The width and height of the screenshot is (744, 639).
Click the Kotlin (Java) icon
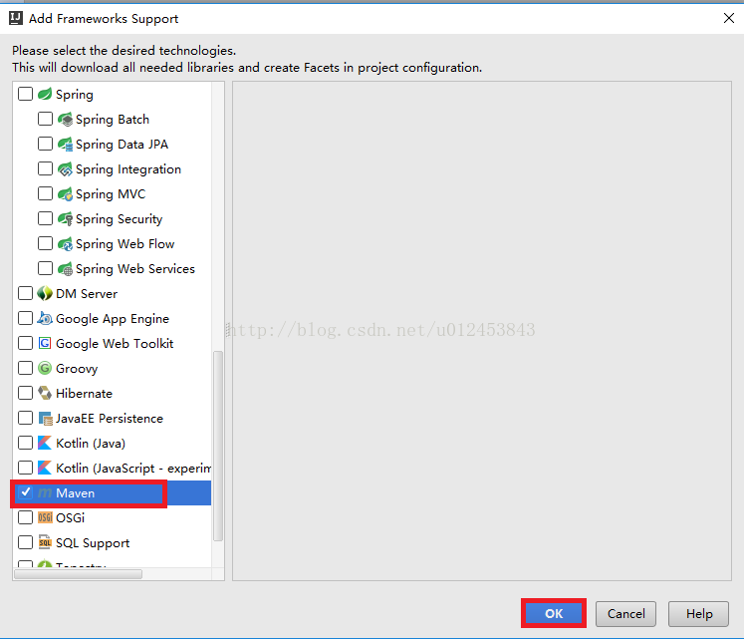[45, 443]
